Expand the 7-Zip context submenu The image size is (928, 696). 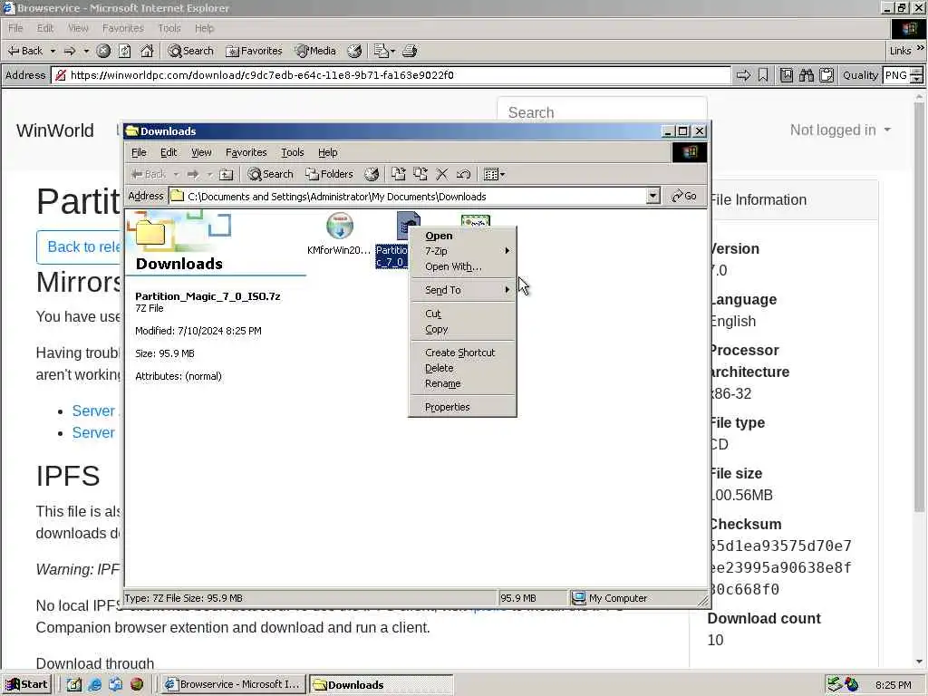click(463, 251)
